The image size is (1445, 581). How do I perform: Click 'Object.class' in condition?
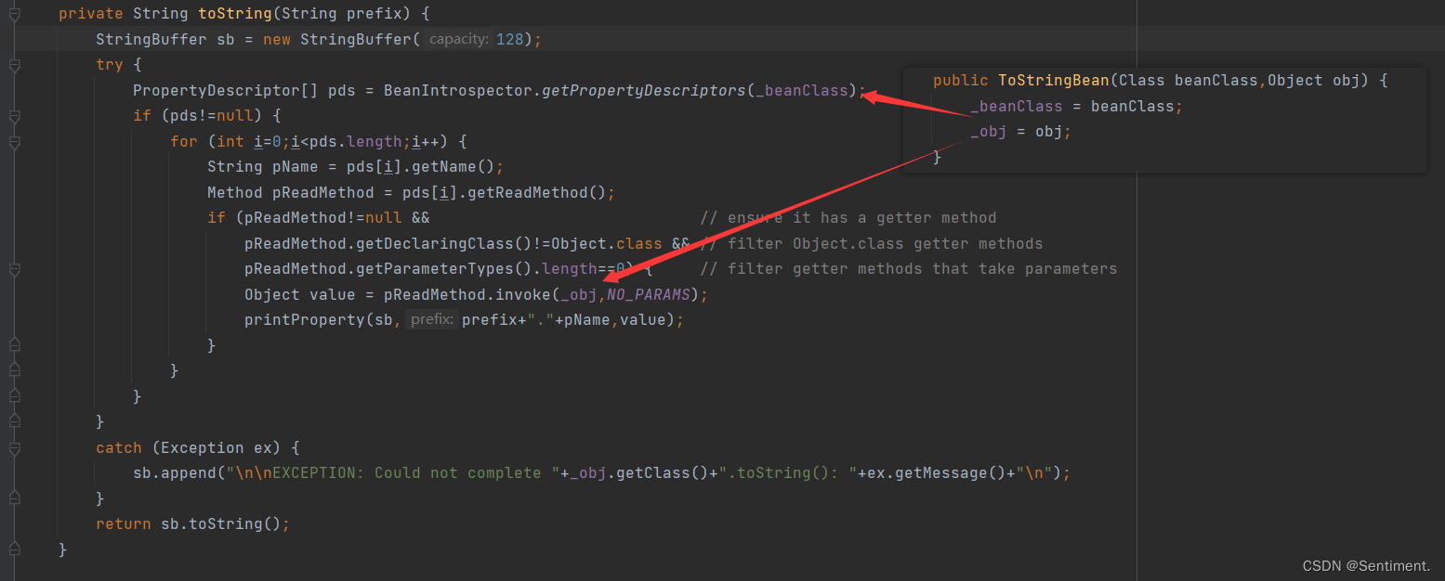pyautogui.click(x=607, y=243)
